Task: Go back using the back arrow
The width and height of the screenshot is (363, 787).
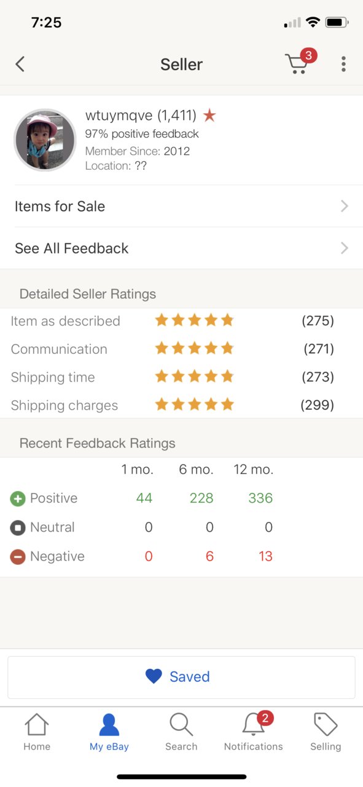Action: click(20, 64)
